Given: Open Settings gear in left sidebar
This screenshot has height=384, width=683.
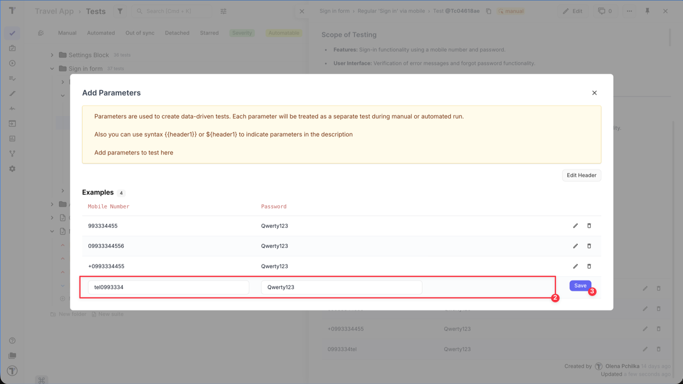Looking at the screenshot, I should point(12,169).
